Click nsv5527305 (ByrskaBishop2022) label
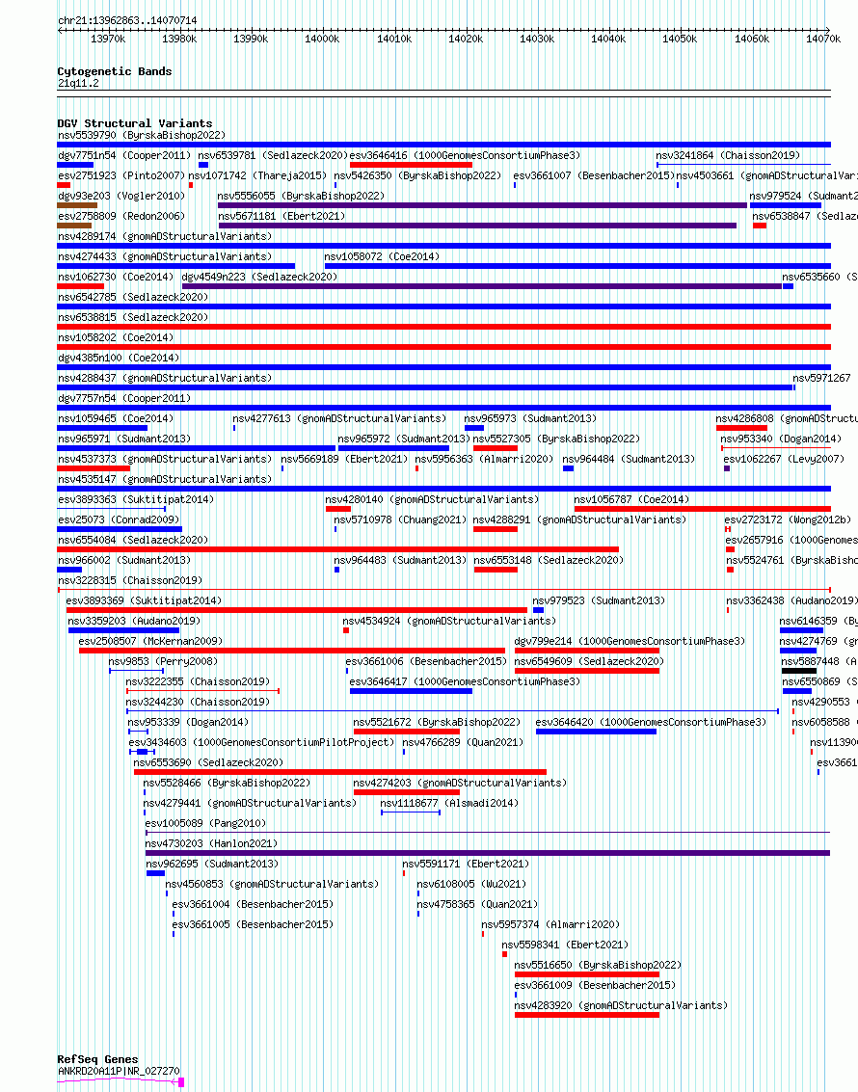This screenshot has width=858, height=1092. coord(556,439)
